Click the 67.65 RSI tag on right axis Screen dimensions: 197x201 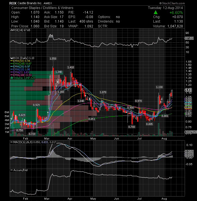coord(189,38)
